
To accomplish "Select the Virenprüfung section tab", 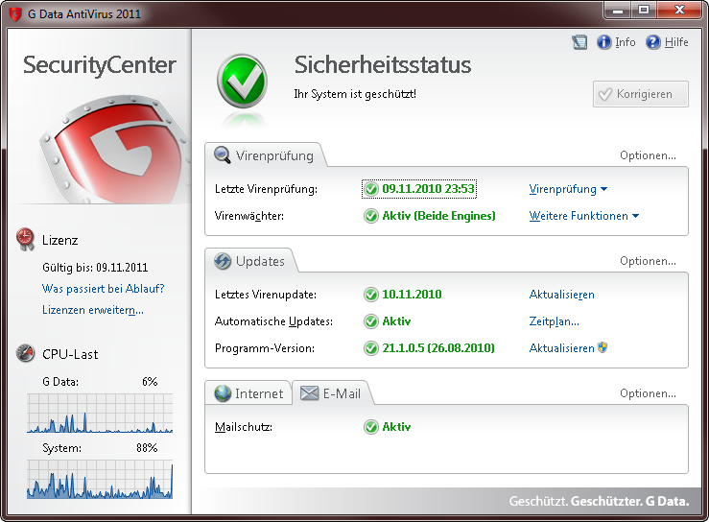I will pos(265,155).
